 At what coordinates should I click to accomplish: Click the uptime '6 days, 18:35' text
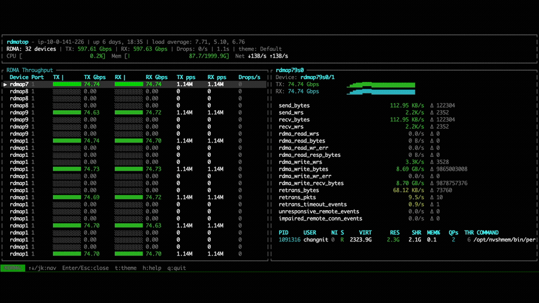point(124,42)
